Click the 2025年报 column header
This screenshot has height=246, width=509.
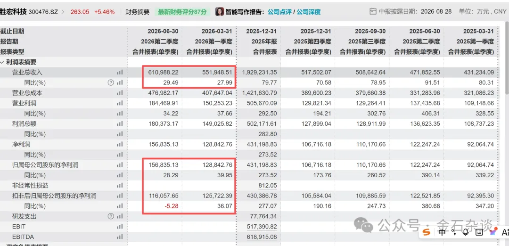(x=265, y=41)
